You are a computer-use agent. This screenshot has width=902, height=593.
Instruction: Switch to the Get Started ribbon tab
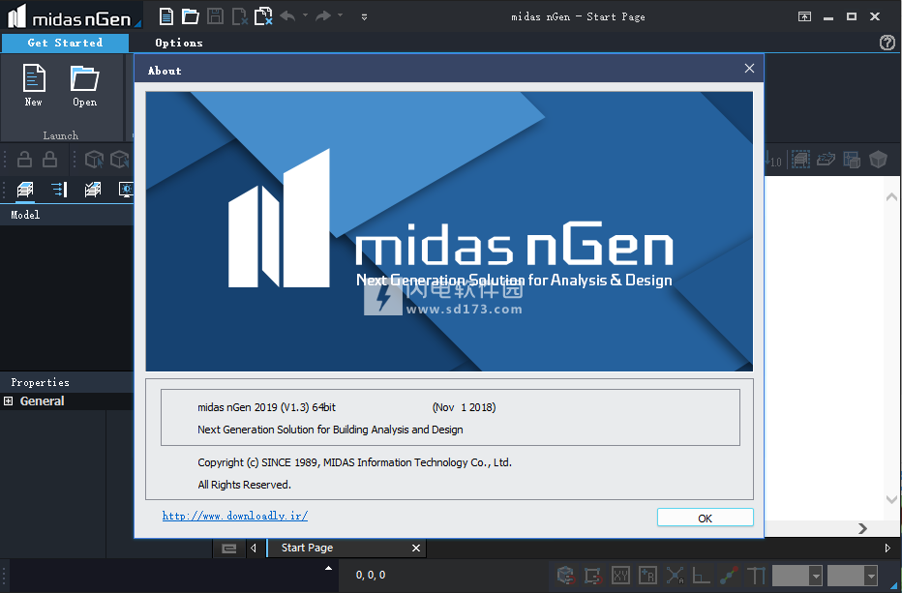coord(65,43)
